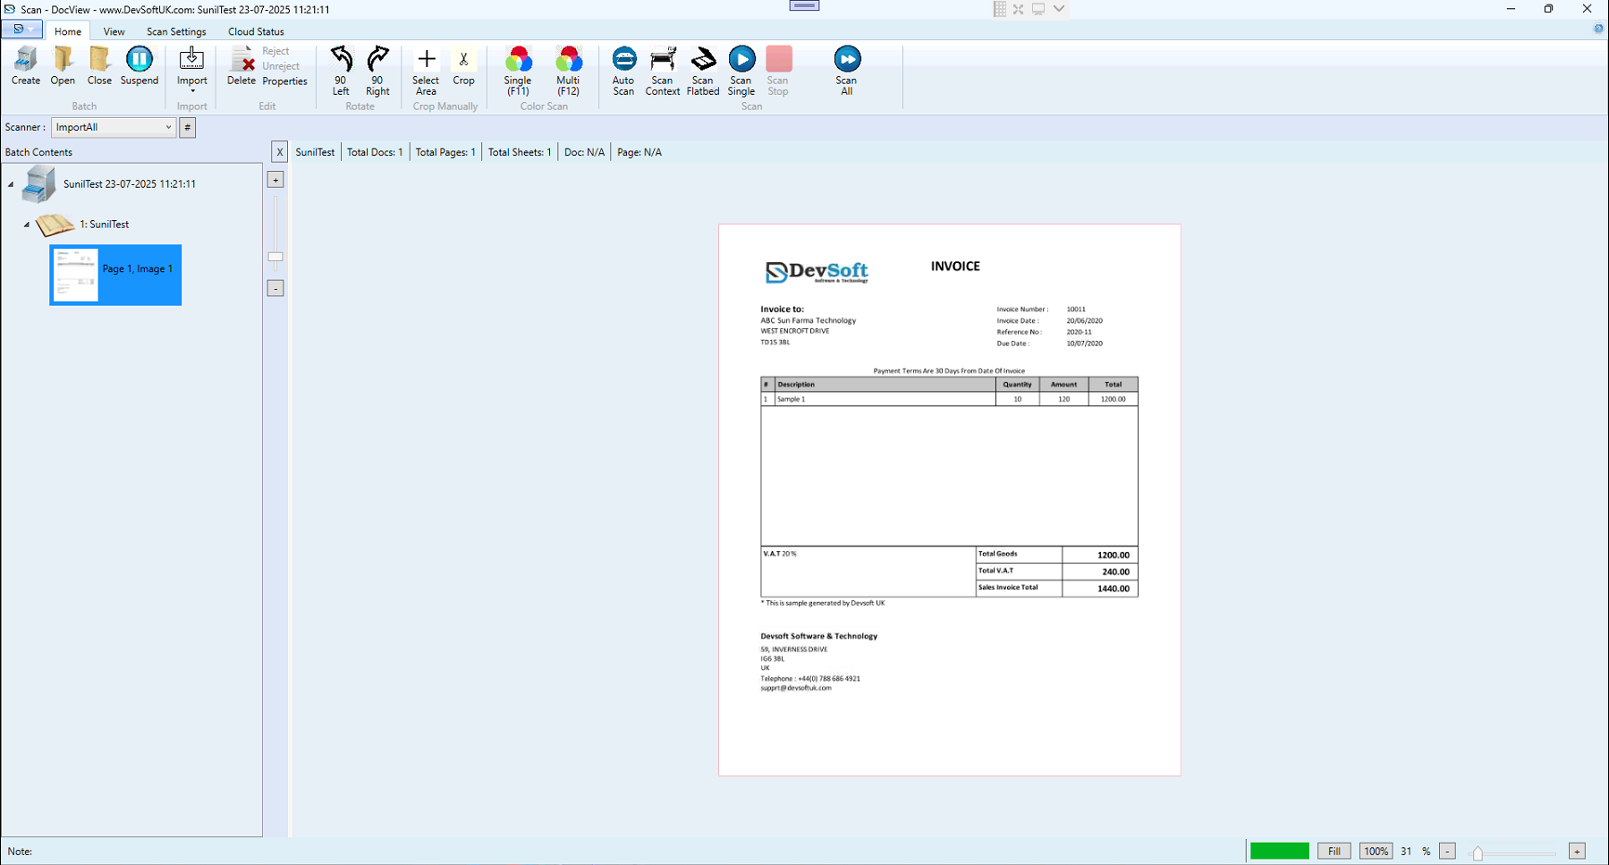Click Unreject in the Edit group
The image size is (1609, 865).
point(280,65)
